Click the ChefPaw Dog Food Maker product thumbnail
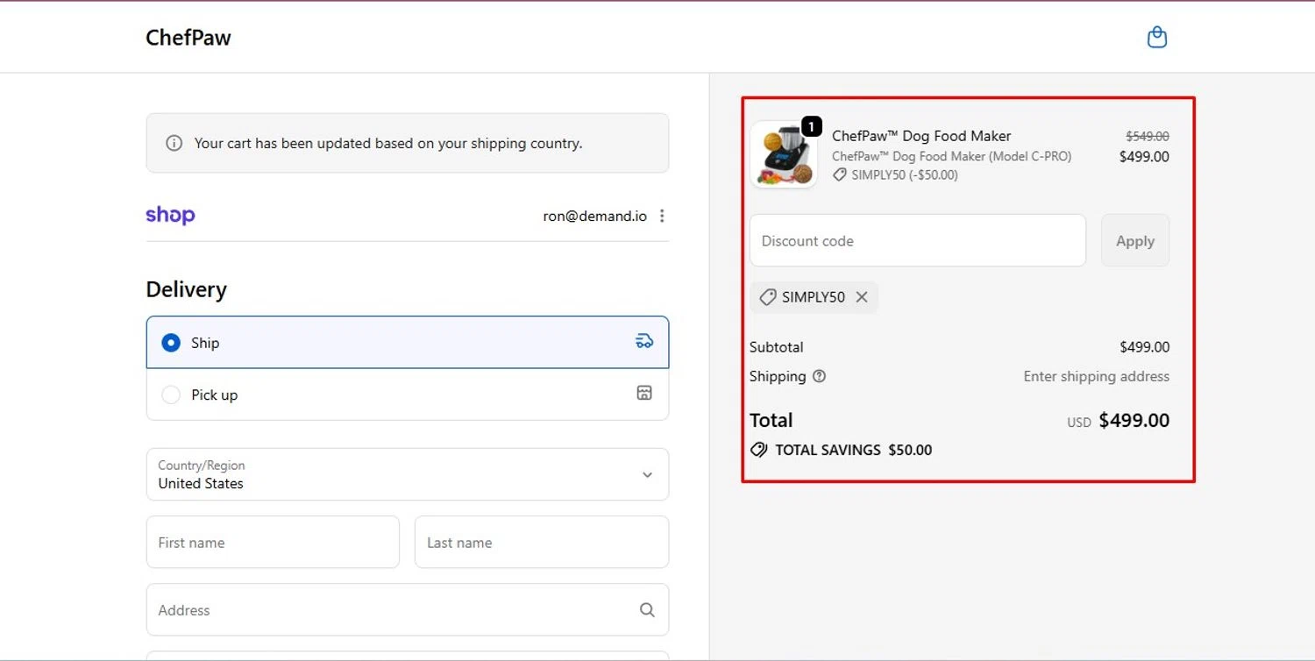This screenshot has width=1315, height=661. point(784,155)
